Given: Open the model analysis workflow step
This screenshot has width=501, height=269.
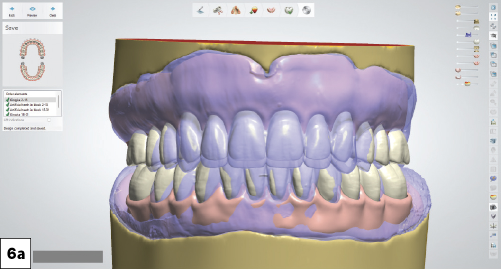Looking at the screenshot, I should pos(235,10).
